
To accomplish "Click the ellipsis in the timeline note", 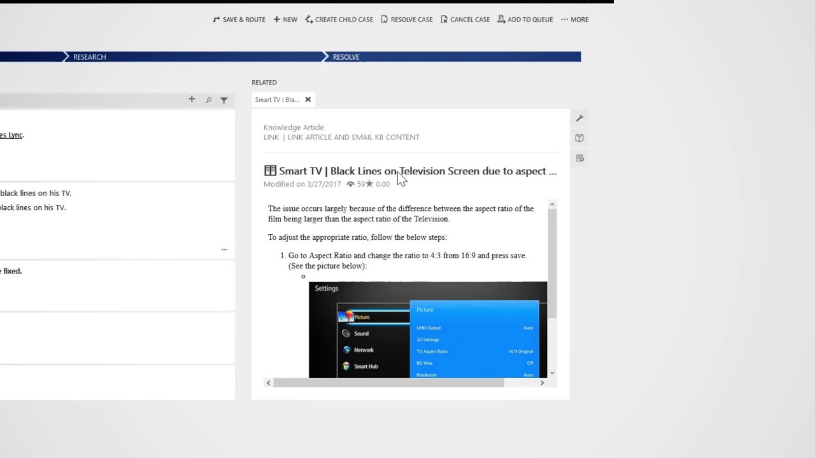I will click(224, 249).
